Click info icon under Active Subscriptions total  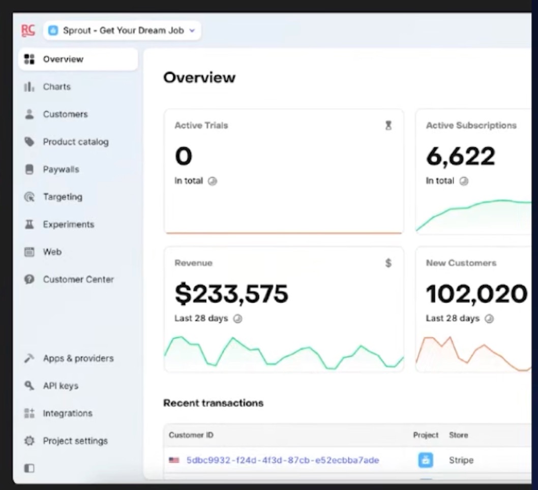pos(464,181)
